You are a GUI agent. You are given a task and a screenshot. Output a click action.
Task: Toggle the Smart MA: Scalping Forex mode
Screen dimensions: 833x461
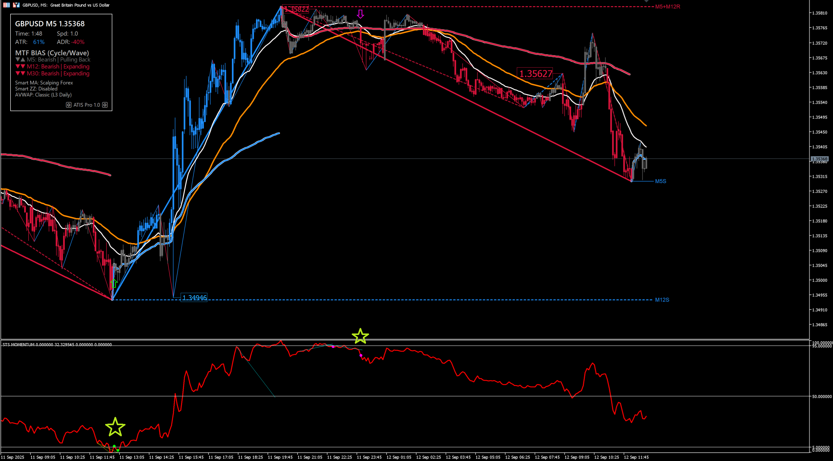click(x=44, y=83)
